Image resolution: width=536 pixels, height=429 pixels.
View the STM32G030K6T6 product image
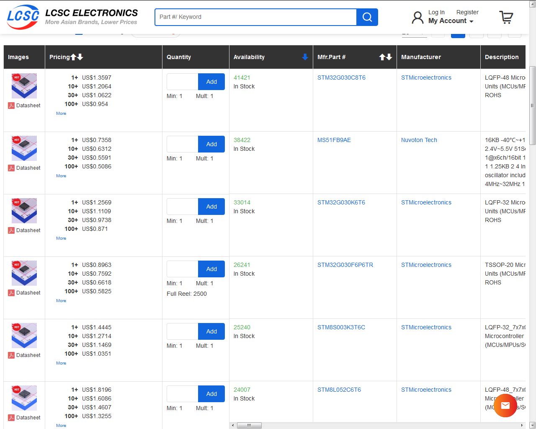24,211
